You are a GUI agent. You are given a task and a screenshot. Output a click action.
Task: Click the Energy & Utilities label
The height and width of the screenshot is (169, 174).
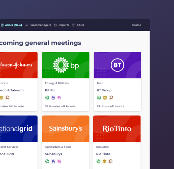click(57, 83)
